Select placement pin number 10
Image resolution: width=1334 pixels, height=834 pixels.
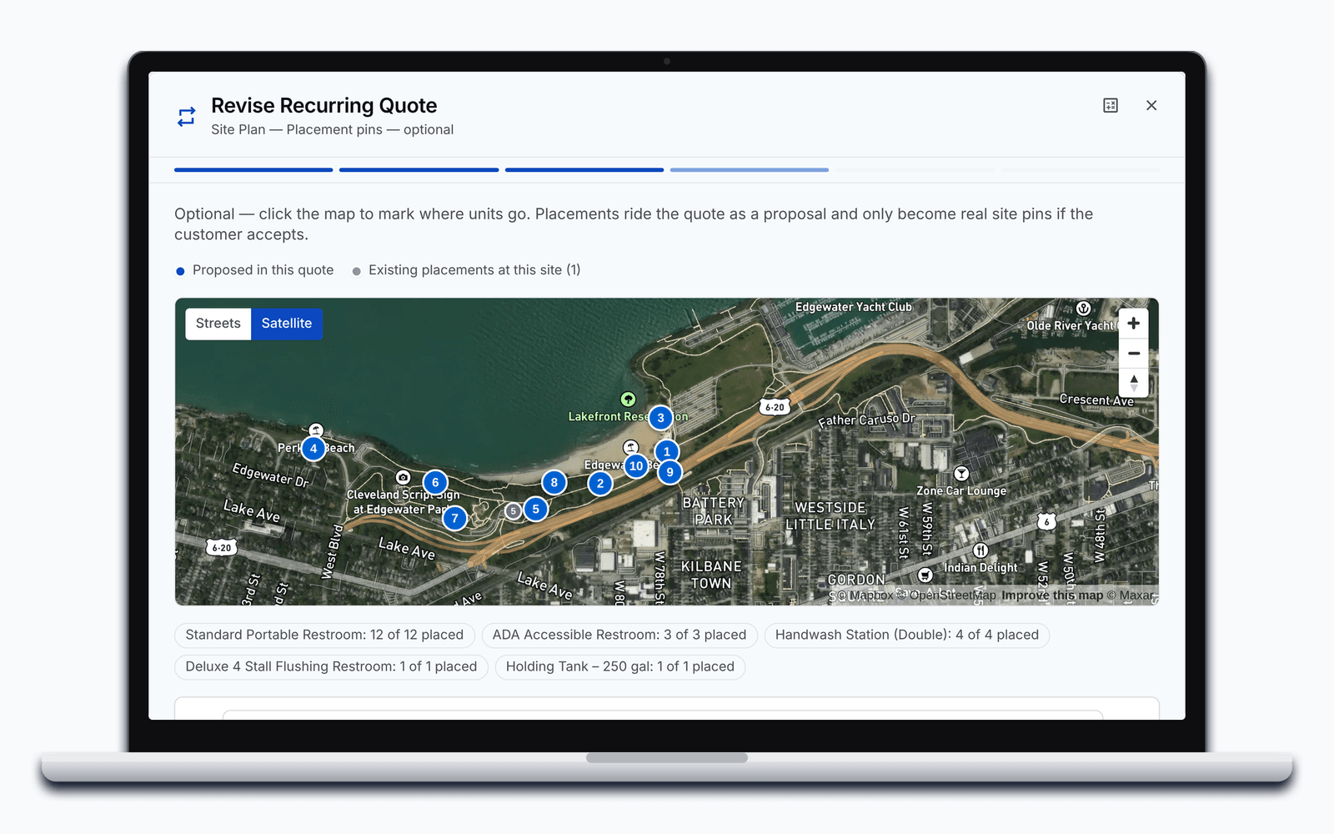(636, 466)
